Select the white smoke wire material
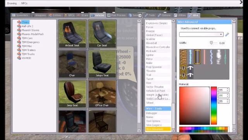 tap(219, 57)
